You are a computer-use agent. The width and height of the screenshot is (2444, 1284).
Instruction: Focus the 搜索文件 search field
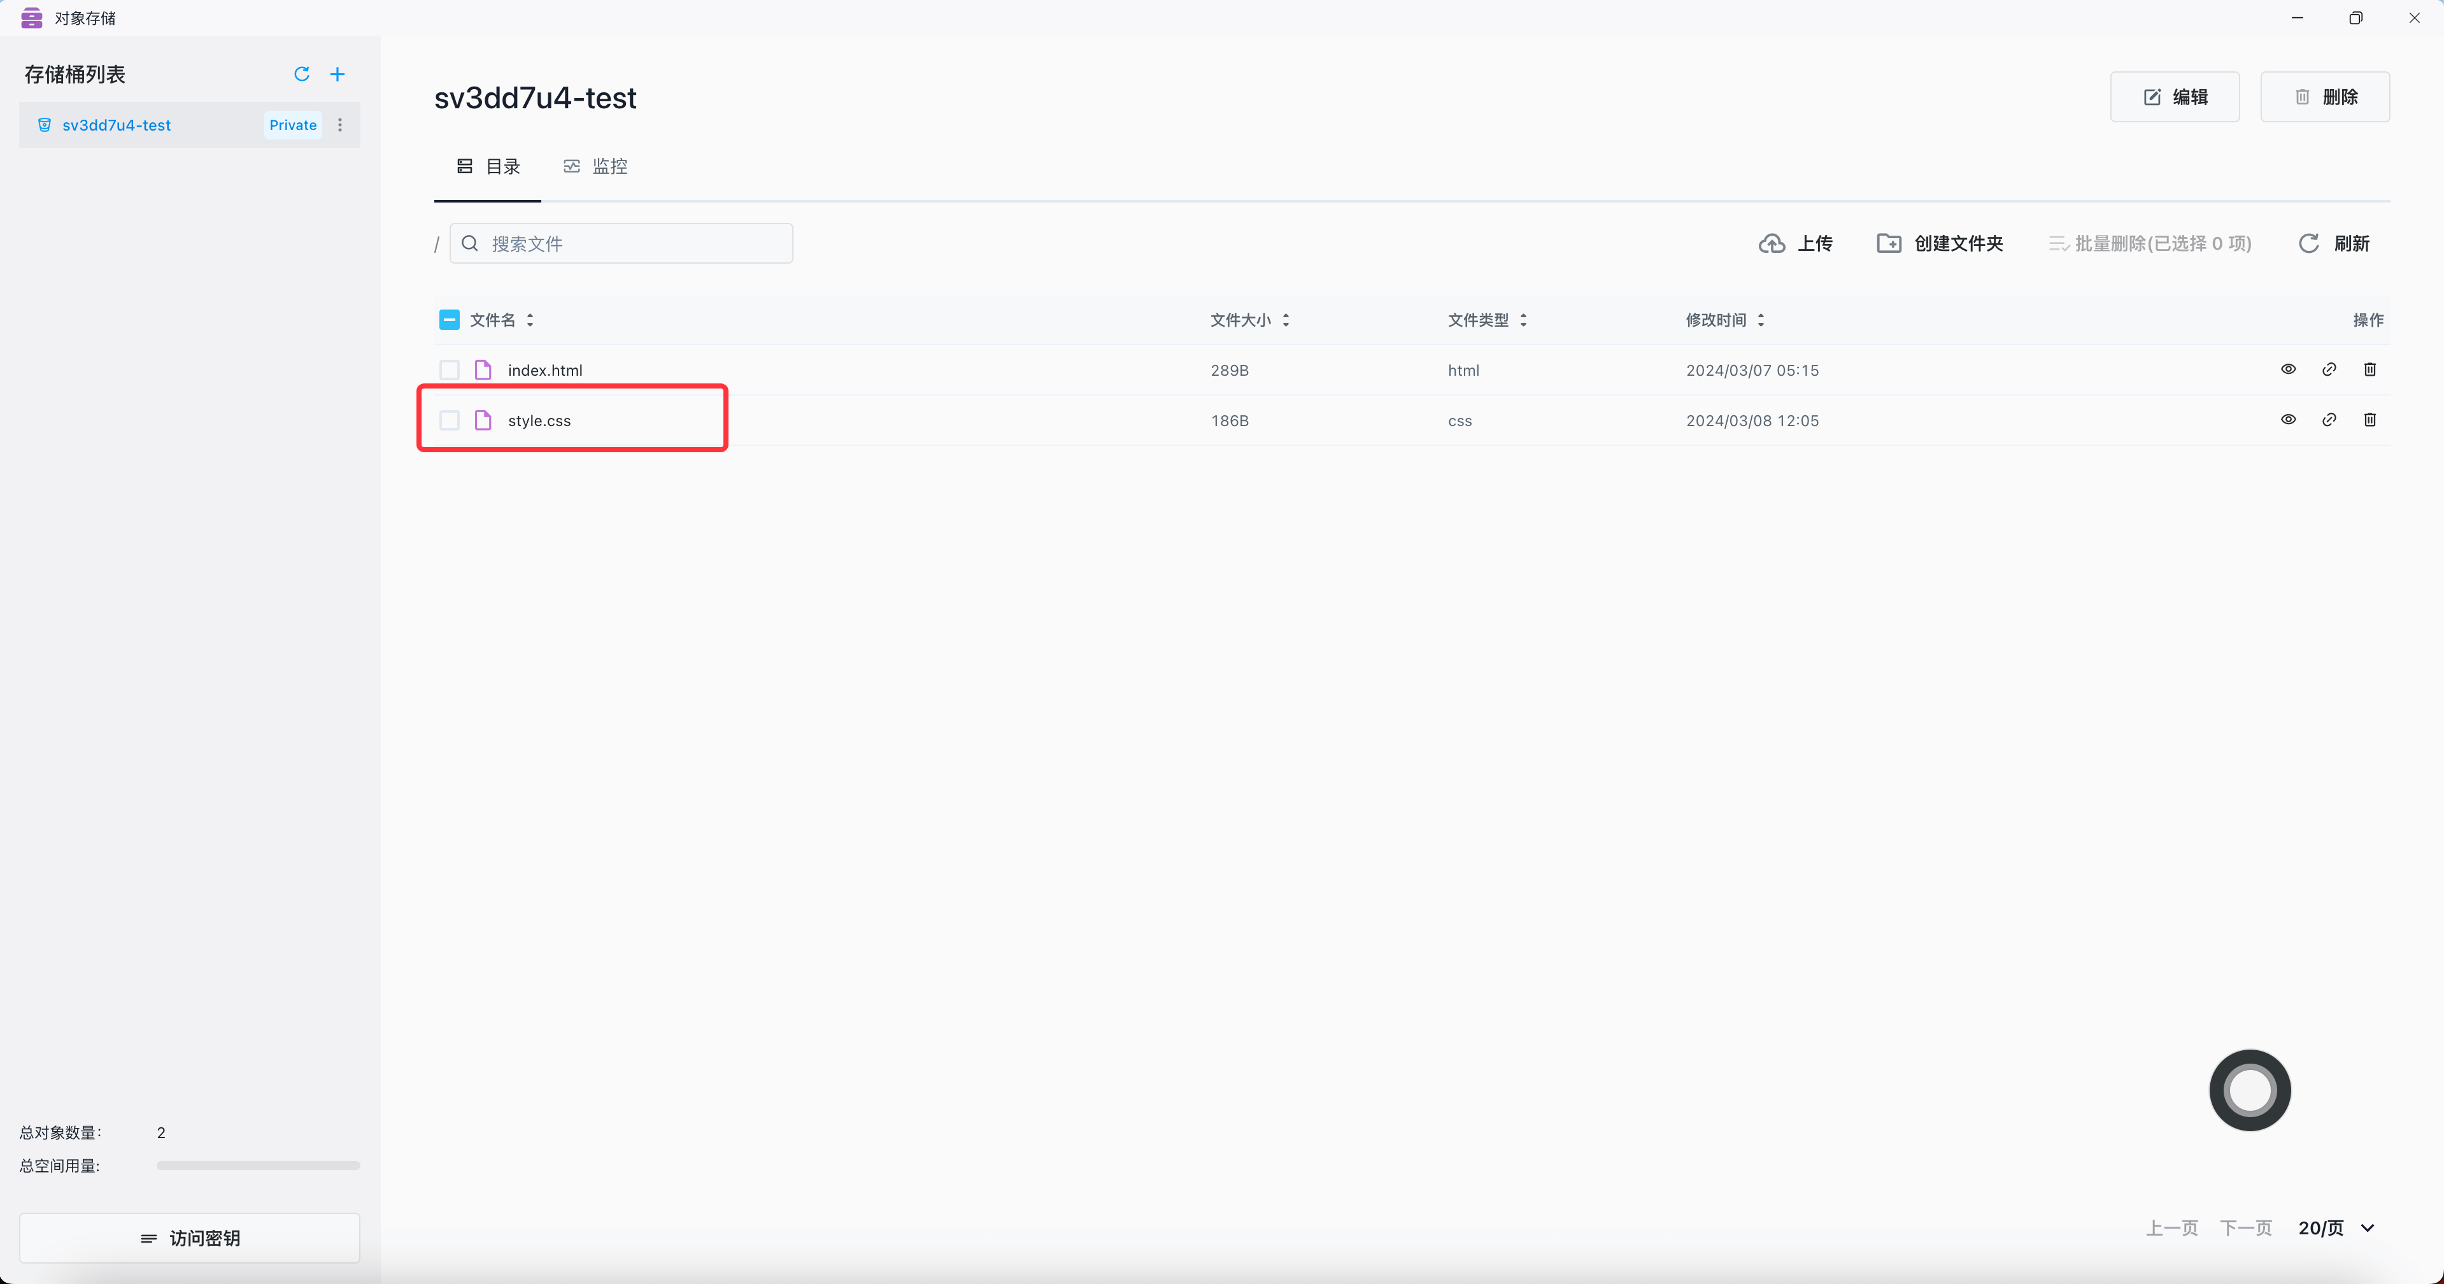622,244
